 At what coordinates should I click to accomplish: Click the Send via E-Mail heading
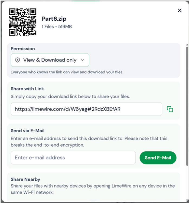tap(28, 131)
